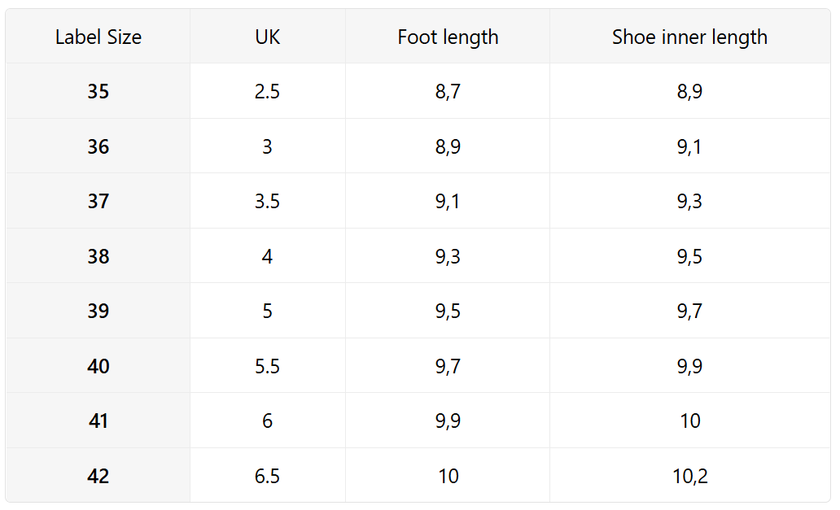Click foot length 8,7 cell

448,92
